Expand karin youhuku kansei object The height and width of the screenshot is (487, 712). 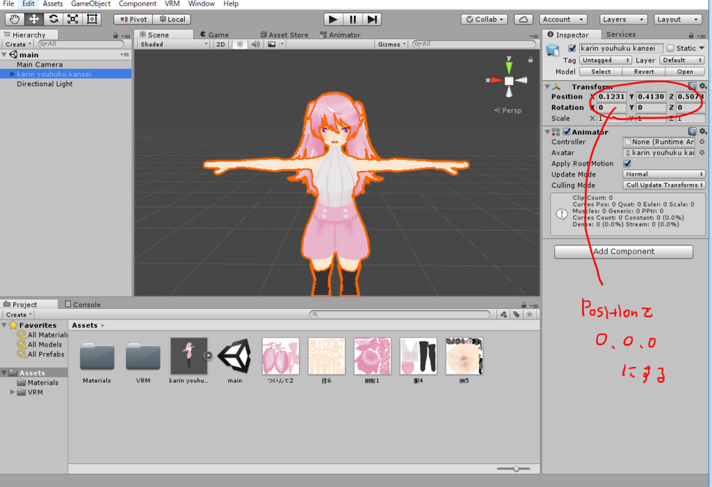click(13, 74)
